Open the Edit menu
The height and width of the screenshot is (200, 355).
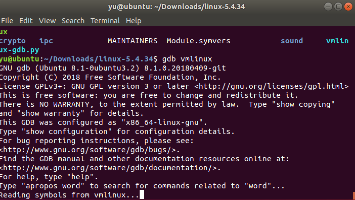[26, 21]
